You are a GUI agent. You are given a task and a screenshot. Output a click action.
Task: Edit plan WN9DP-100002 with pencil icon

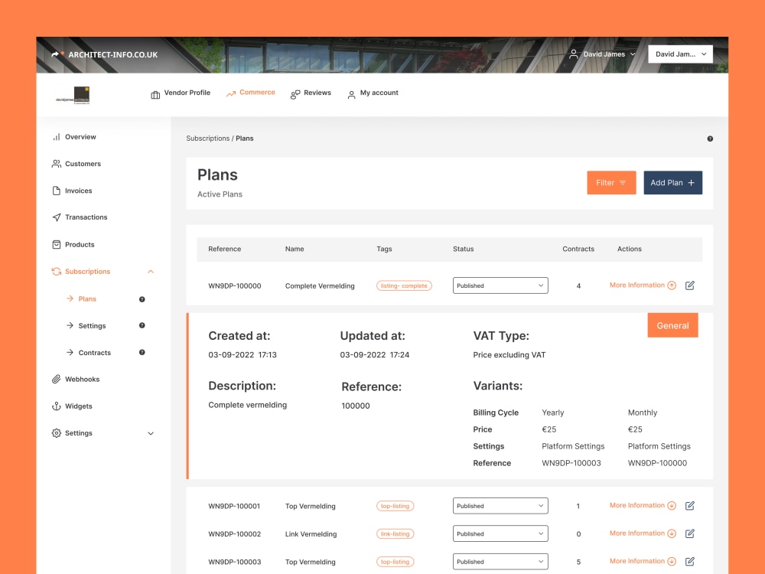point(690,533)
